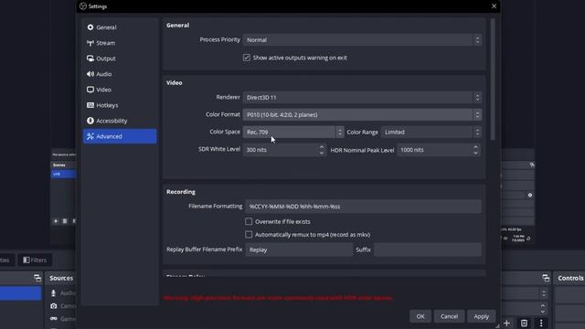This screenshot has height=329, width=585.
Task: Open the Hotkeys settings category
Action: click(x=120, y=106)
